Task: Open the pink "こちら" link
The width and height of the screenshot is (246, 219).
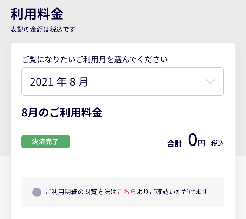Action: (127, 192)
